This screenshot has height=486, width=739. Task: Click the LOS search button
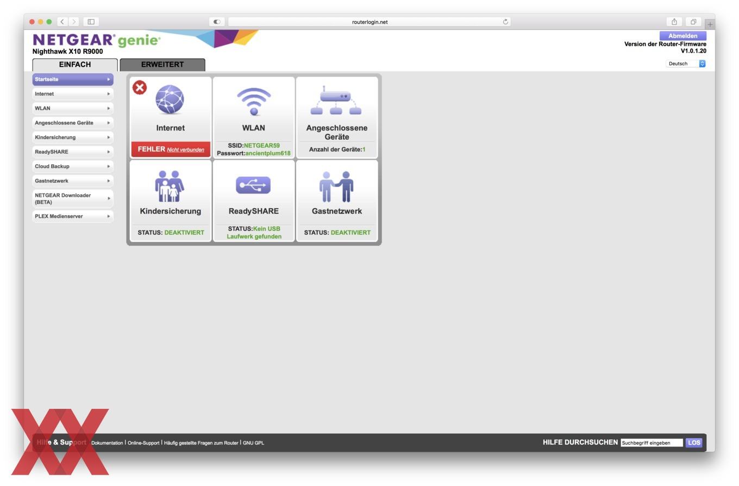[694, 443]
